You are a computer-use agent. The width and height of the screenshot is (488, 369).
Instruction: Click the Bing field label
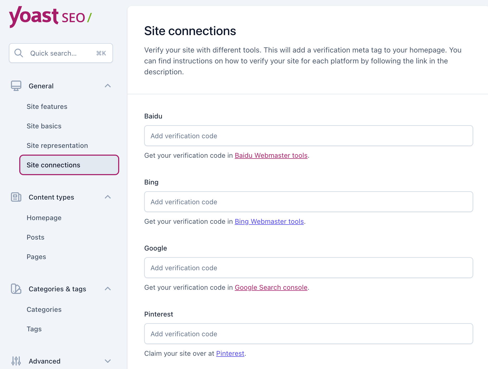(x=151, y=182)
